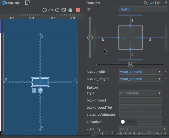Open ellipsis next to elevation
This screenshot has height=138, width=169.
(x=165, y=122)
